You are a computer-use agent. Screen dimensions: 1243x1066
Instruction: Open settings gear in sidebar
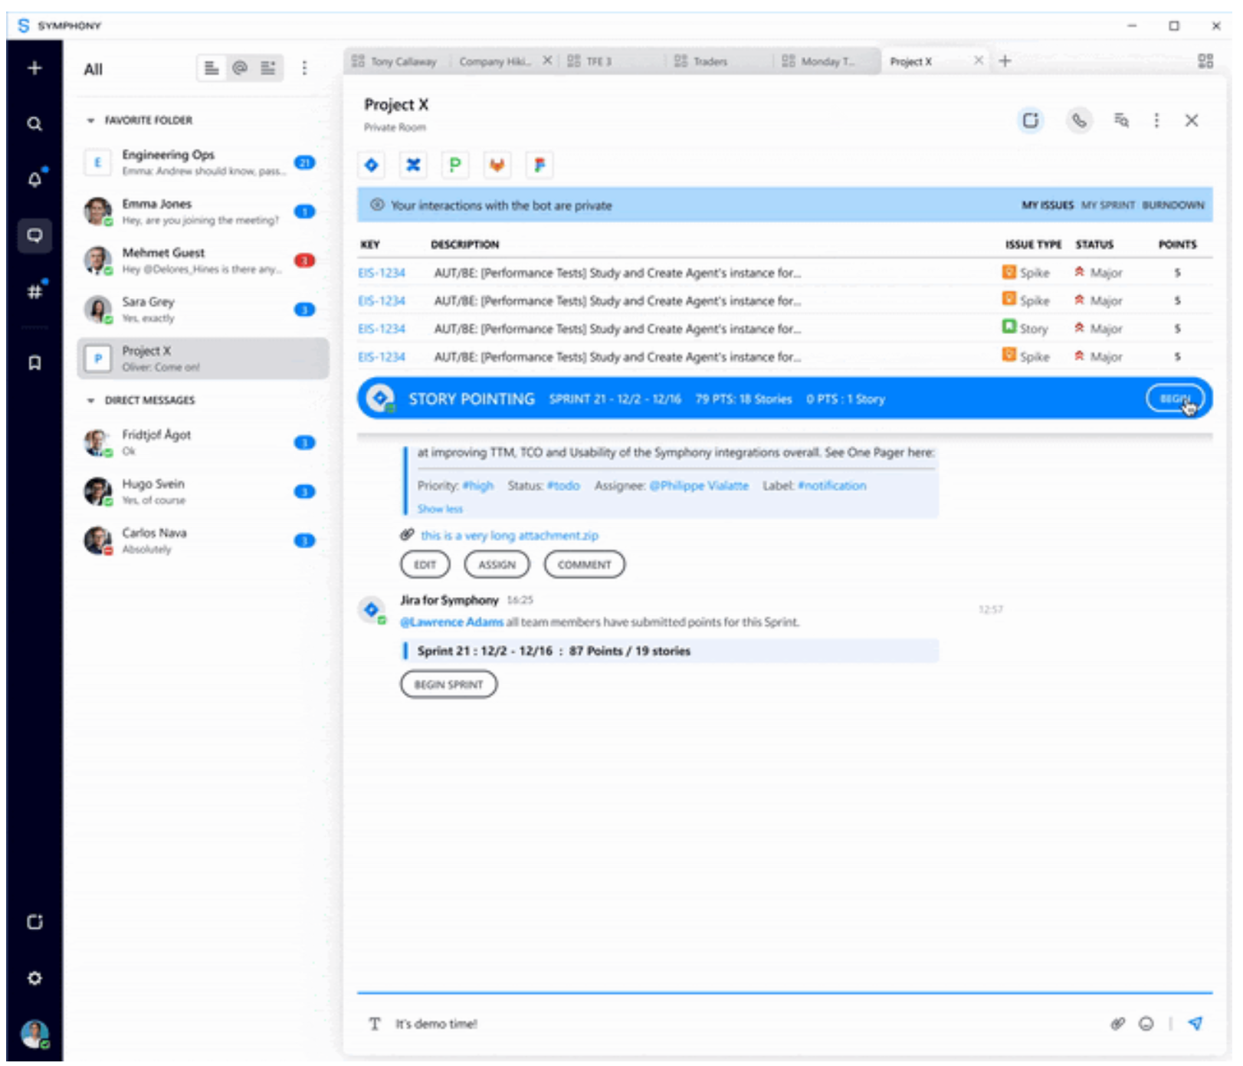click(34, 979)
